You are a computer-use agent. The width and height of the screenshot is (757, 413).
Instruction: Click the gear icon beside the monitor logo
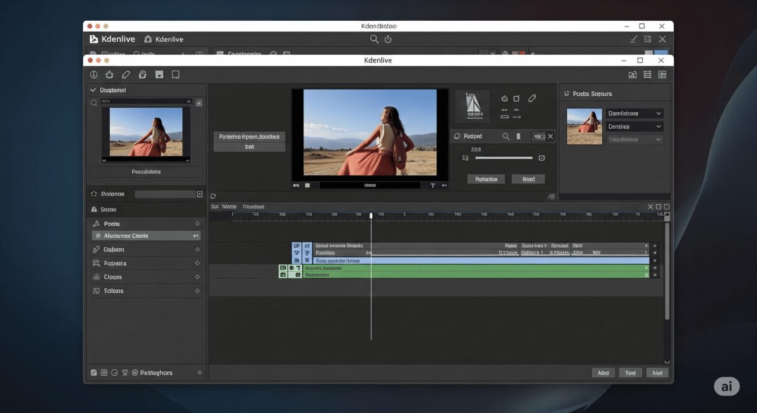[x=504, y=99]
